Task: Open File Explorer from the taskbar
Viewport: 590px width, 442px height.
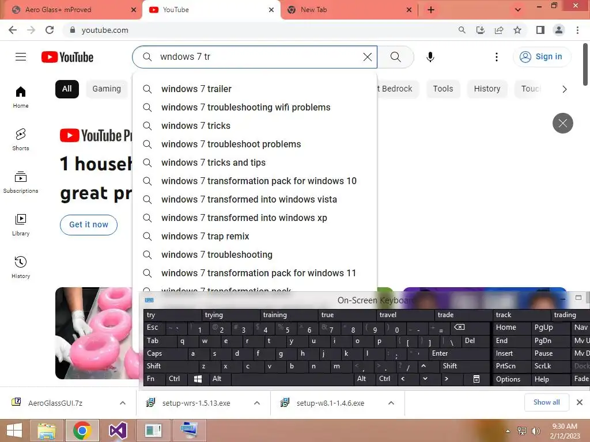Action: pos(47,430)
